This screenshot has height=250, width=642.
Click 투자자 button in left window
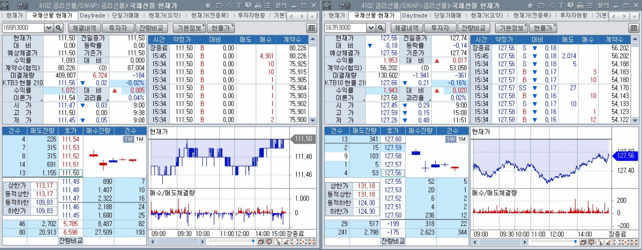coord(117,28)
